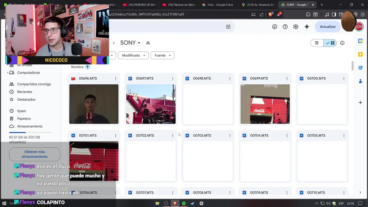Get add-ons plus icon in side panel

360,102
